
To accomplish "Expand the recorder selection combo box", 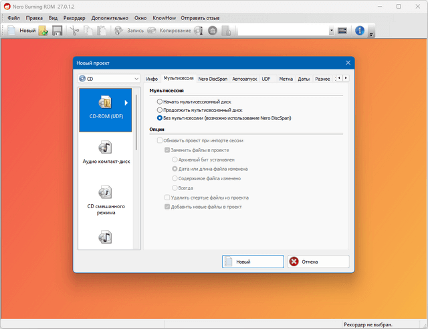I will click(331, 30).
